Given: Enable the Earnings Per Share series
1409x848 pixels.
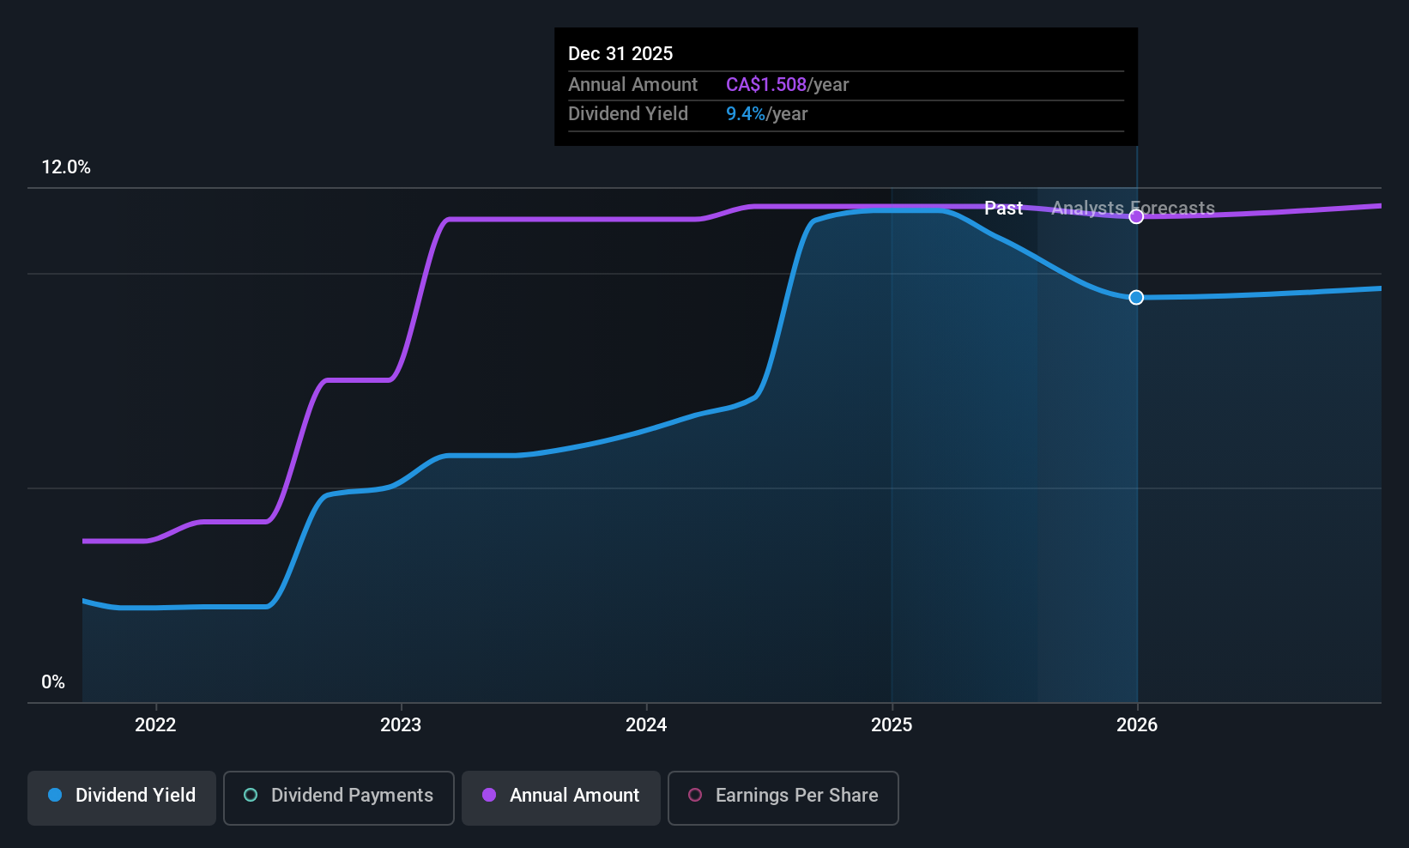Looking at the screenshot, I should point(783,798).
